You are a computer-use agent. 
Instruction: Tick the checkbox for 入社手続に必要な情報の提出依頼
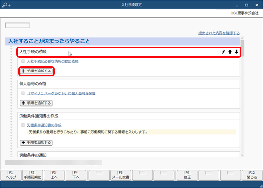coord(23,61)
